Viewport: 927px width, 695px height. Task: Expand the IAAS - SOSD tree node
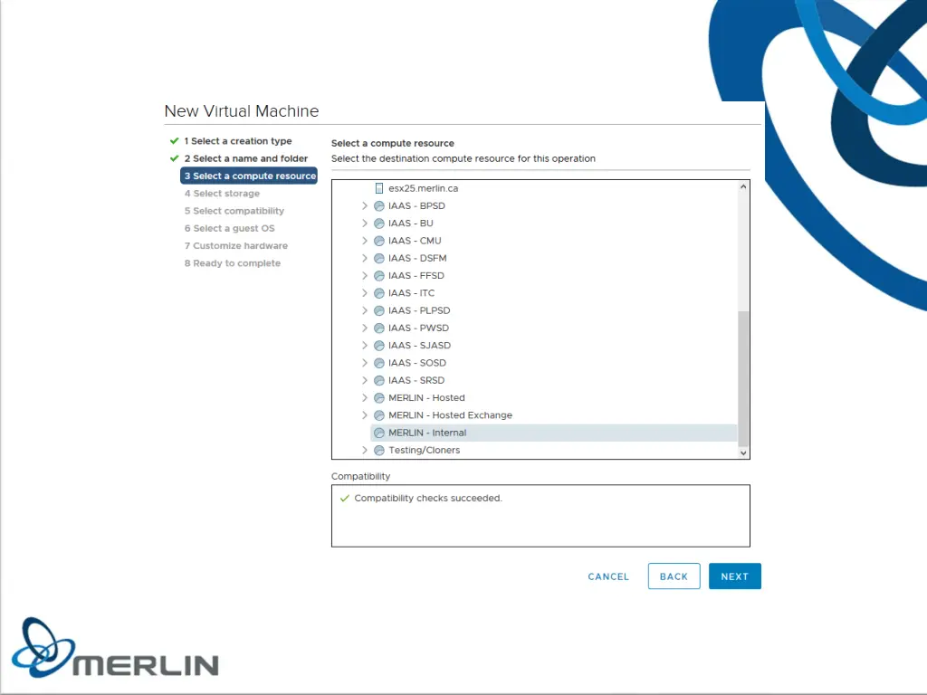pyautogui.click(x=365, y=363)
